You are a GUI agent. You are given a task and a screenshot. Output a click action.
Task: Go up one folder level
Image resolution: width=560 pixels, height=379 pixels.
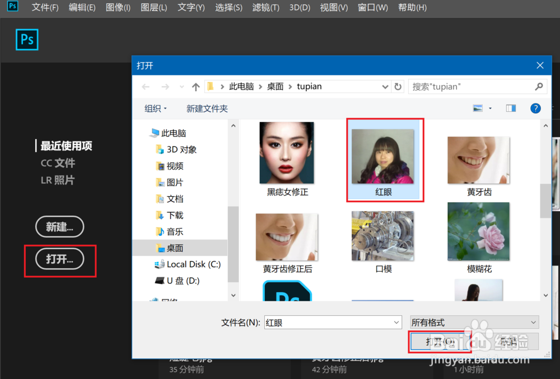[195, 87]
